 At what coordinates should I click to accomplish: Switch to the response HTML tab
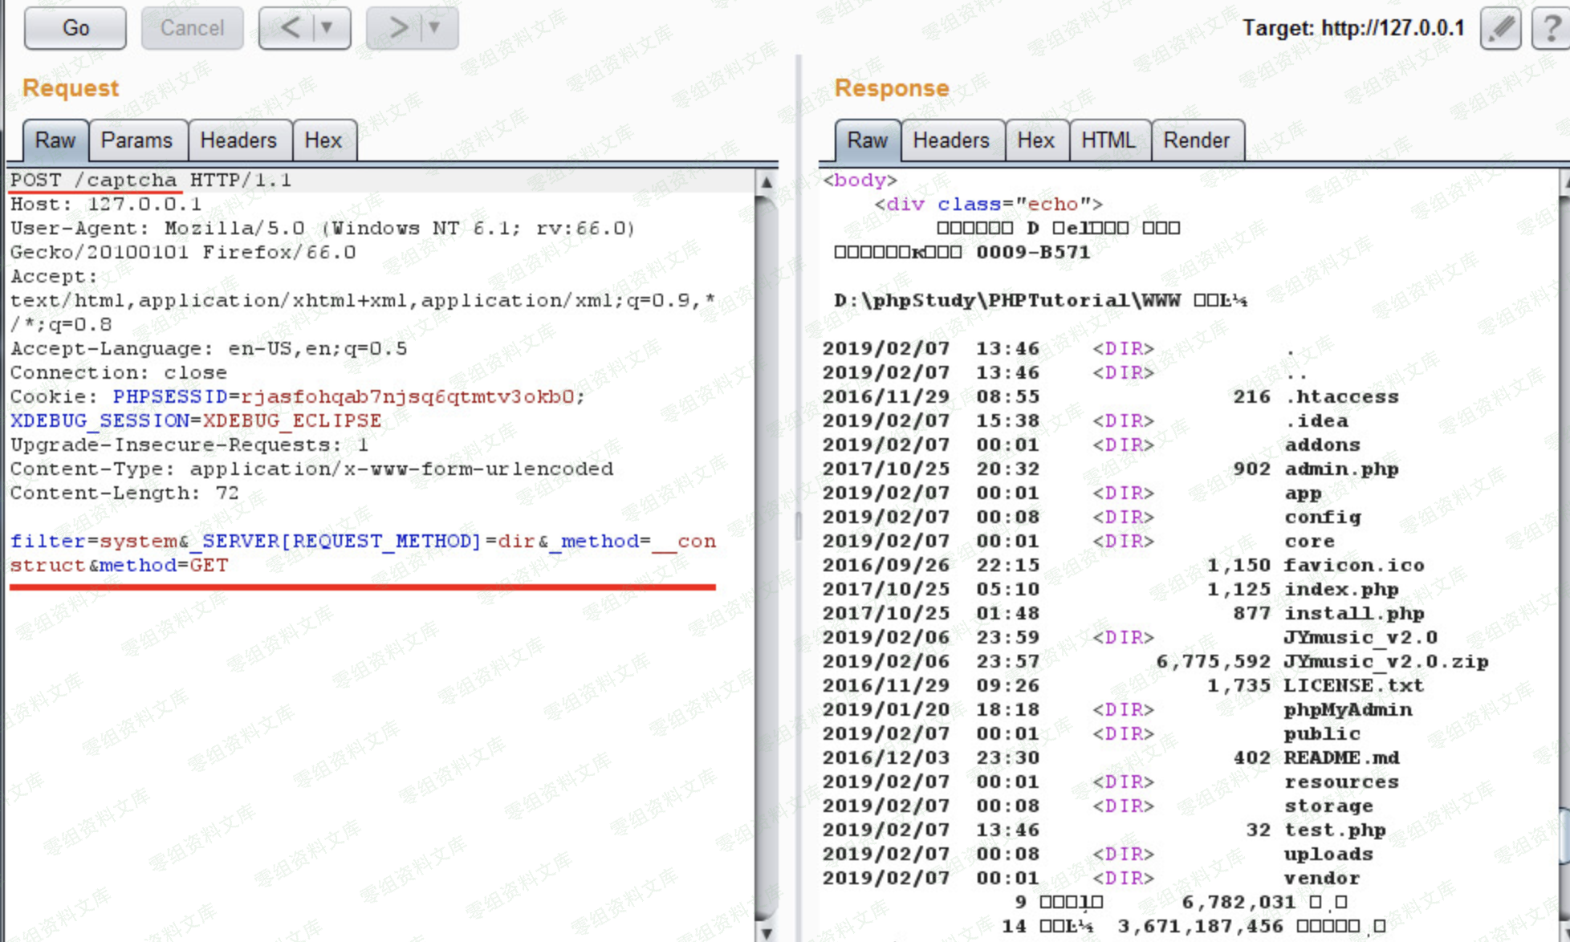coord(1108,140)
